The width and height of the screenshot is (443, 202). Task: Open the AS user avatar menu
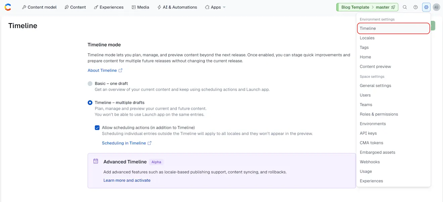tap(436, 7)
